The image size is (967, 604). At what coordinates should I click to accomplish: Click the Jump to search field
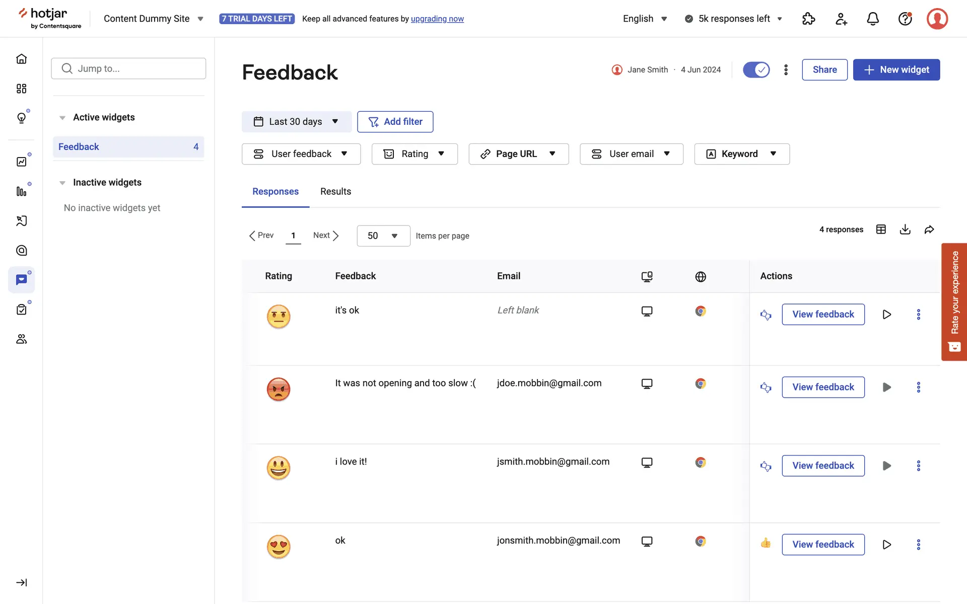128,68
